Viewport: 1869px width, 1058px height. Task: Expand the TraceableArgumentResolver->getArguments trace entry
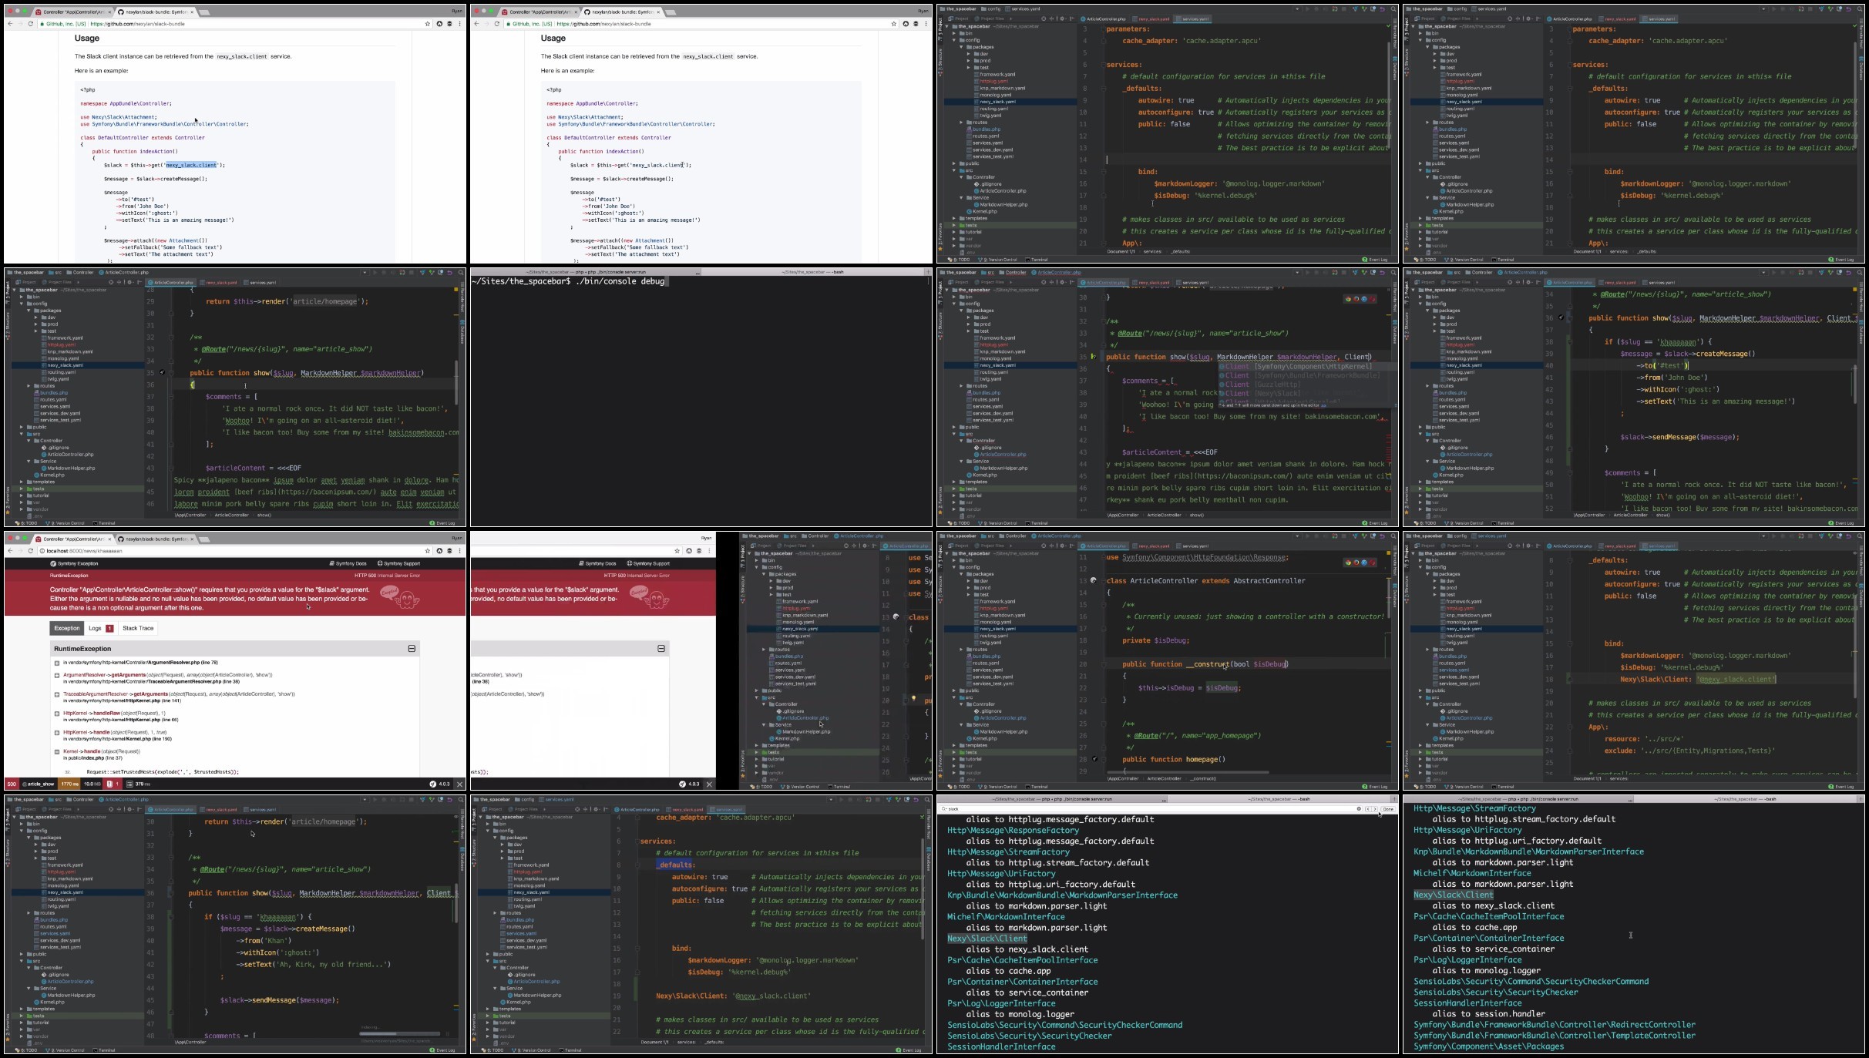57,694
